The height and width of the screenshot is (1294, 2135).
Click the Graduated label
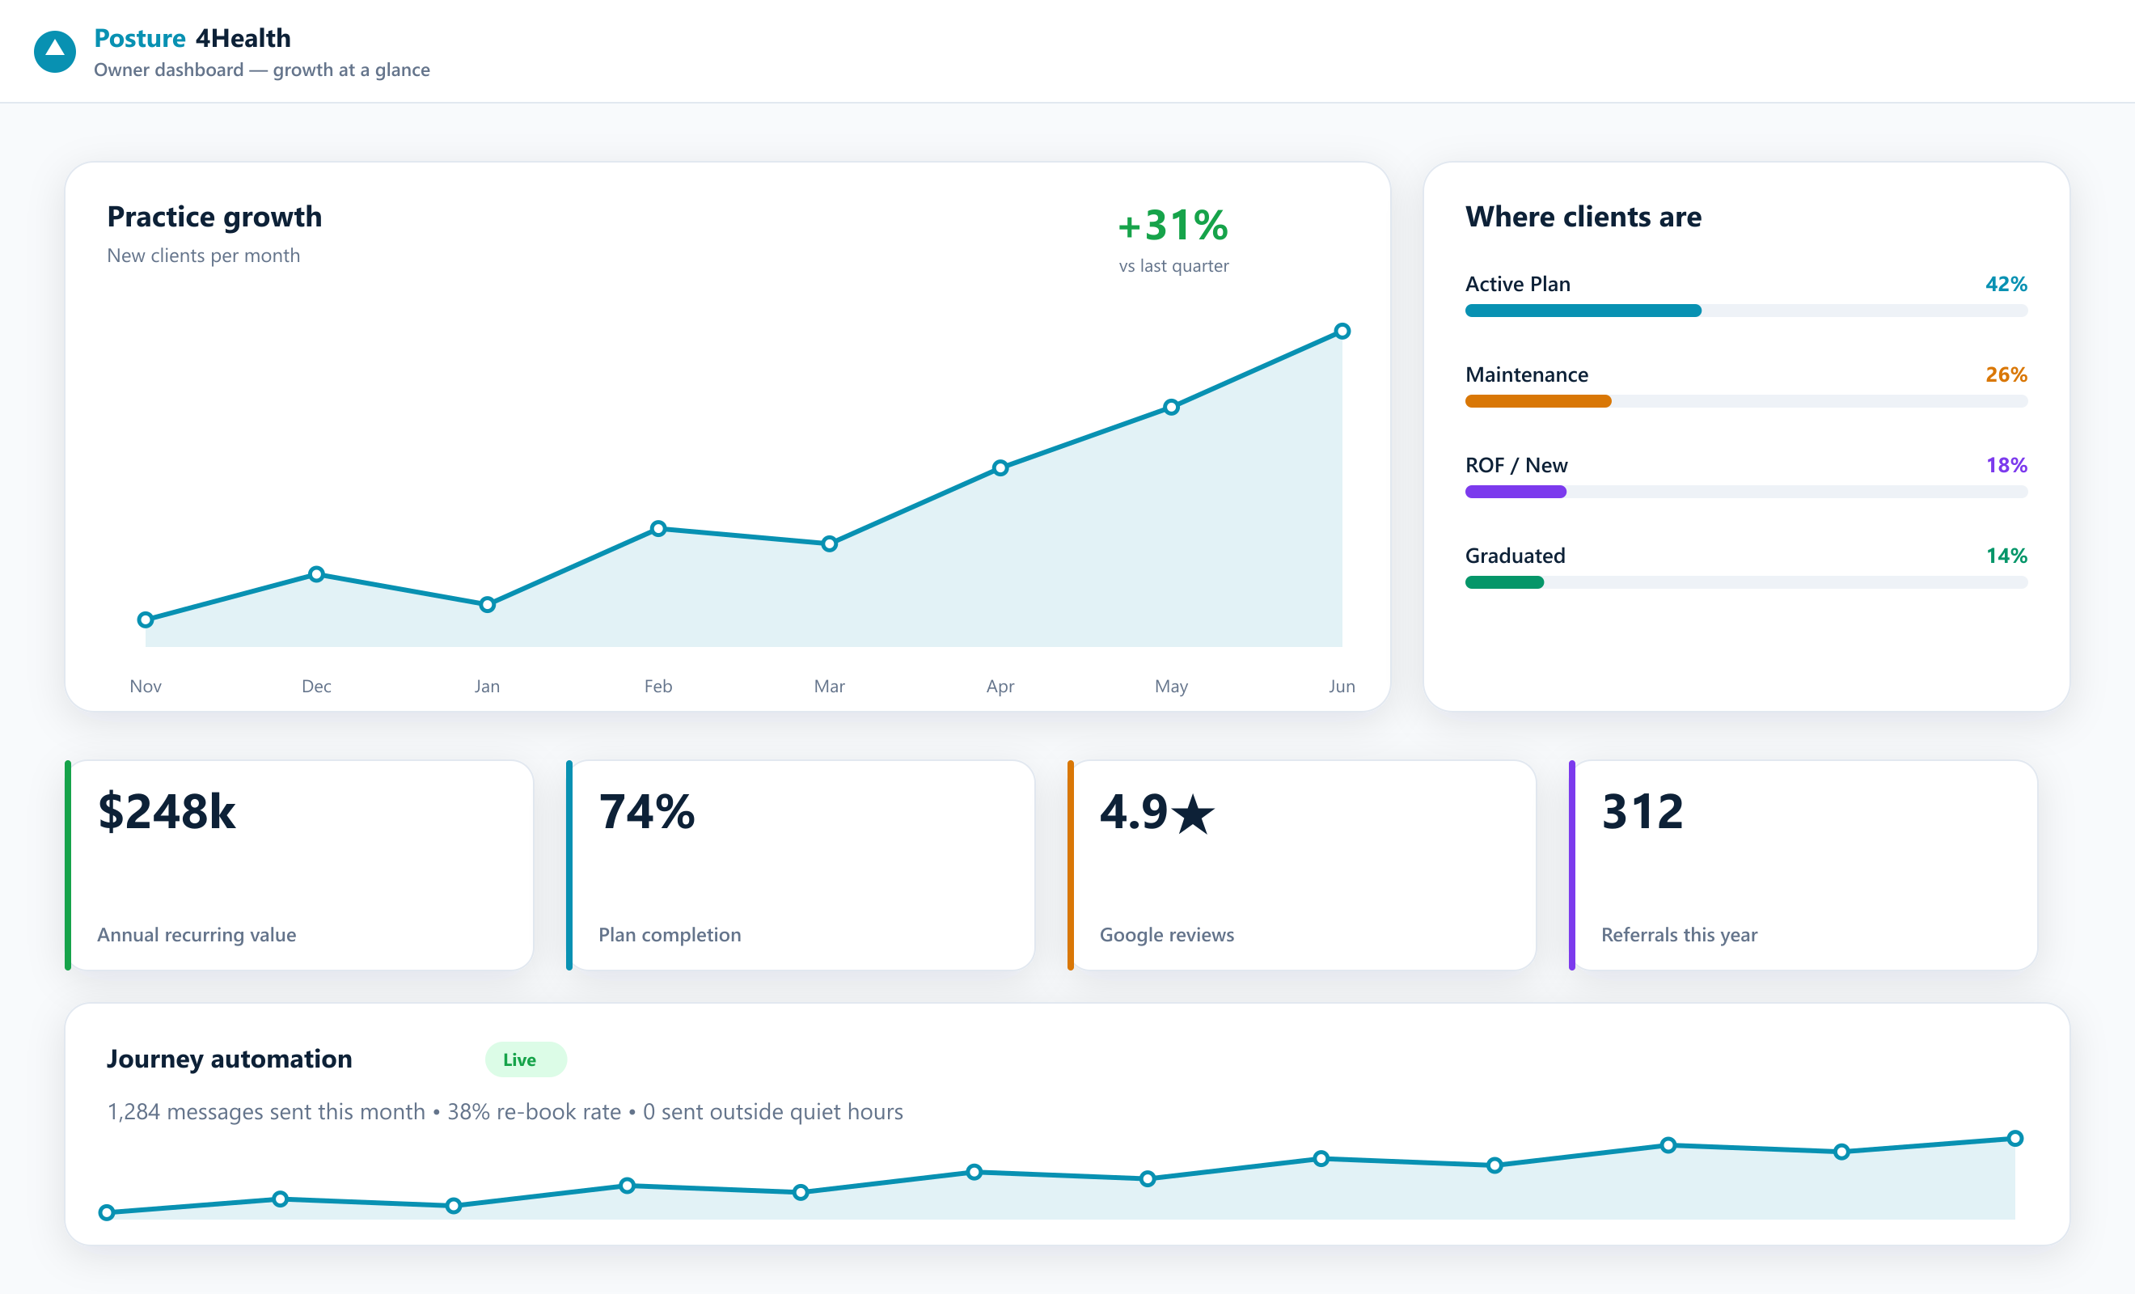click(x=1515, y=556)
